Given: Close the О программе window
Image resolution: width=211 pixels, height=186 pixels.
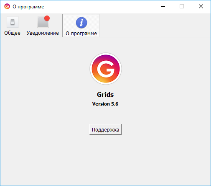Looking at the screenshot, I should (x=201, y=6).
